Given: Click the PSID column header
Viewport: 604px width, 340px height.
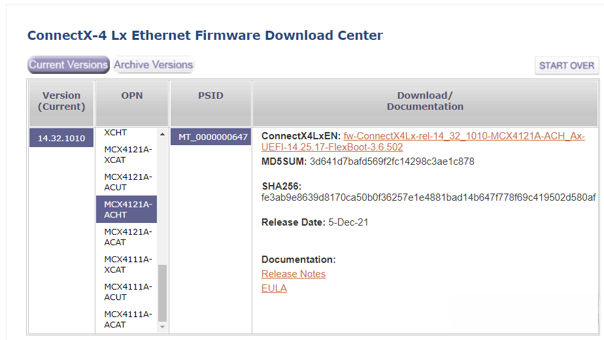Looking at the screenshot, I should (210, 103).
